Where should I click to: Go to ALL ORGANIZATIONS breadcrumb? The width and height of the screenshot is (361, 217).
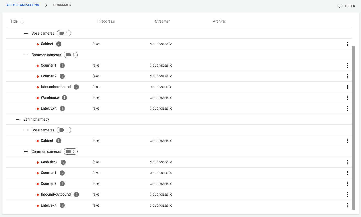click(23, 5)
